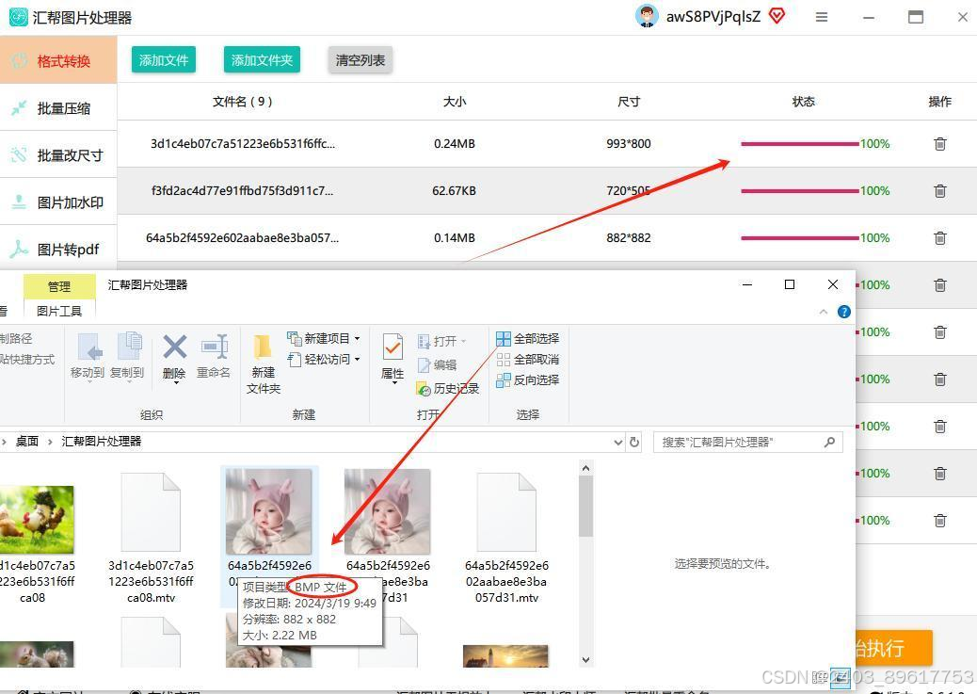Select the 64a5b2f4592e6...057d31.mtv file
The width and height of the screenshot is (977, 694).
click(506, 538)
